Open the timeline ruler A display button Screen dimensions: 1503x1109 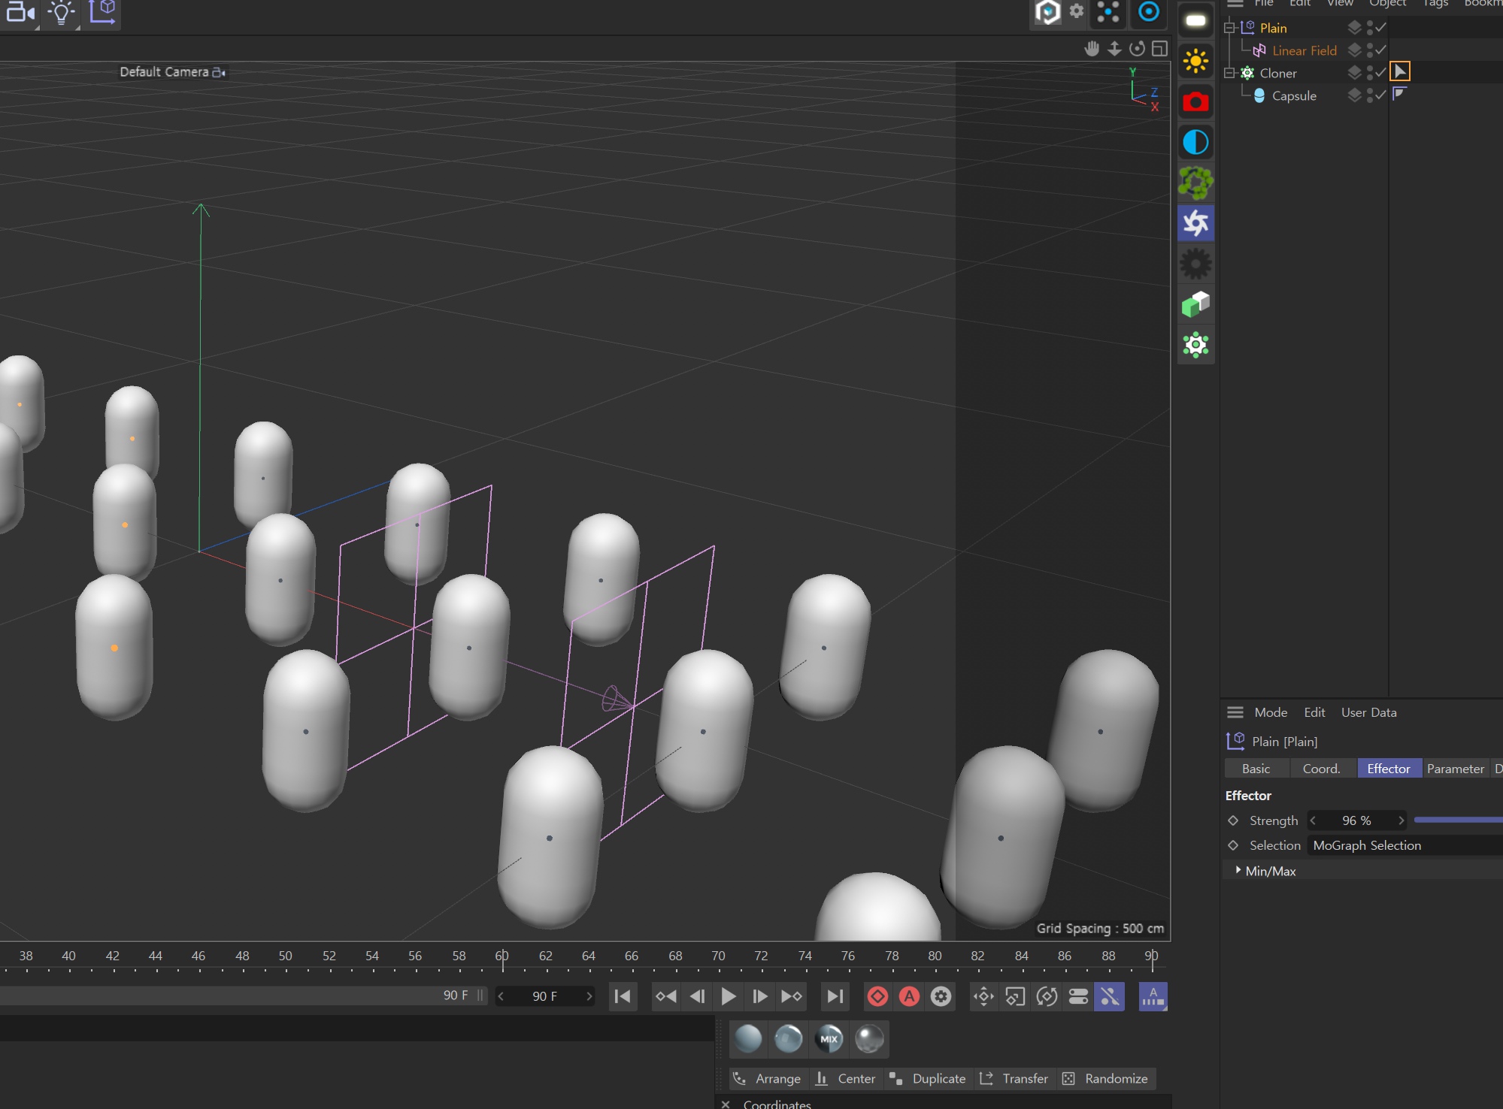click(1153, 996)
